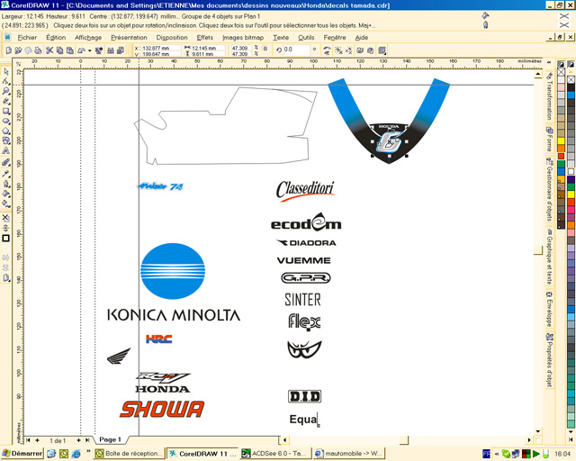Click the rotation angle input field
Image resolution: width=576 pixels, height=461 pixels.
pos(293,50)
